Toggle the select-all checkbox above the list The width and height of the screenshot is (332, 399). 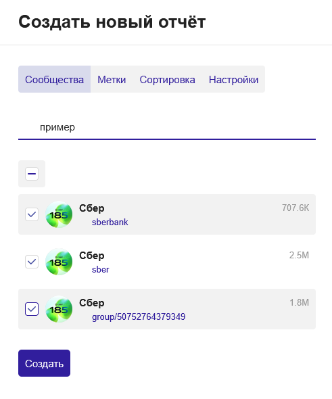[x=32, y=174]
